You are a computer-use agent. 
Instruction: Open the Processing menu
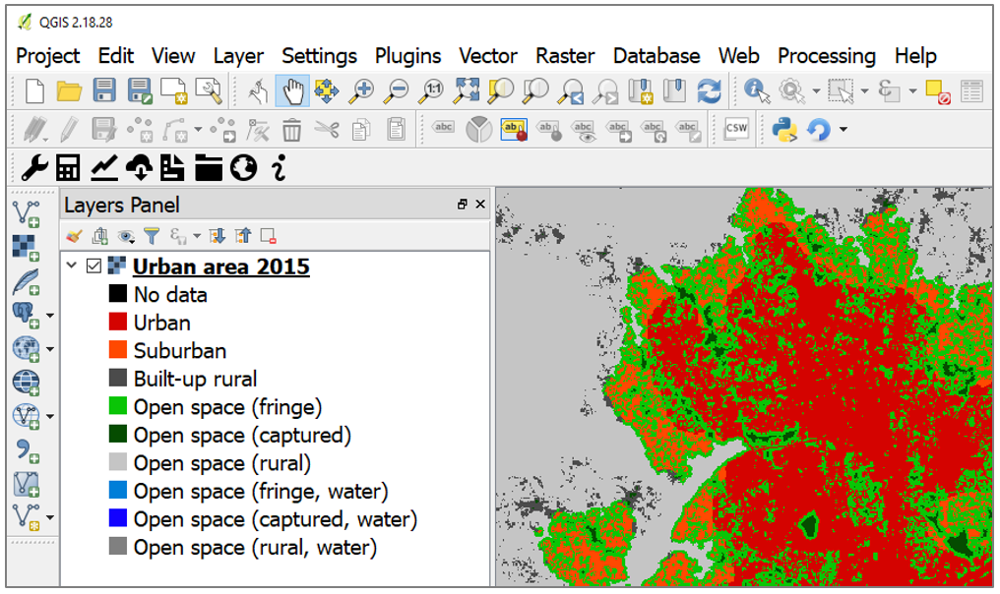coord(827,56)
